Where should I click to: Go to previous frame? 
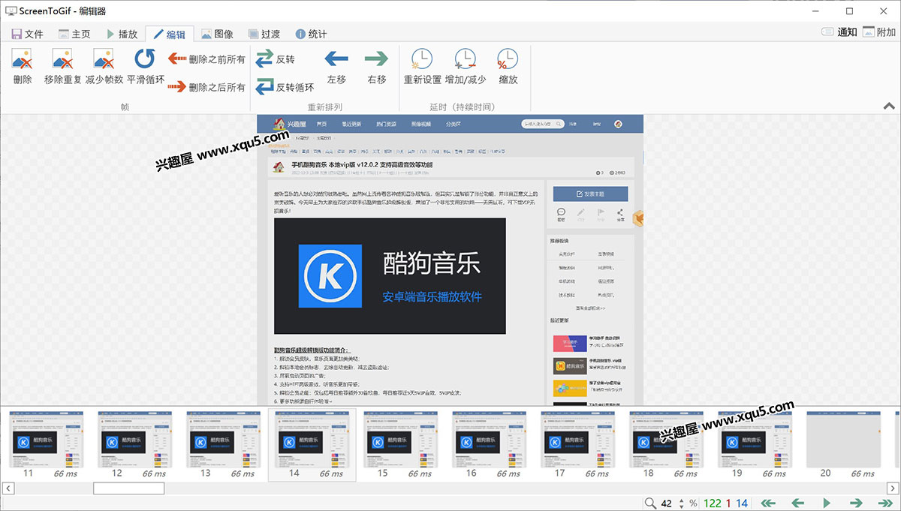(x=797, y=503)
